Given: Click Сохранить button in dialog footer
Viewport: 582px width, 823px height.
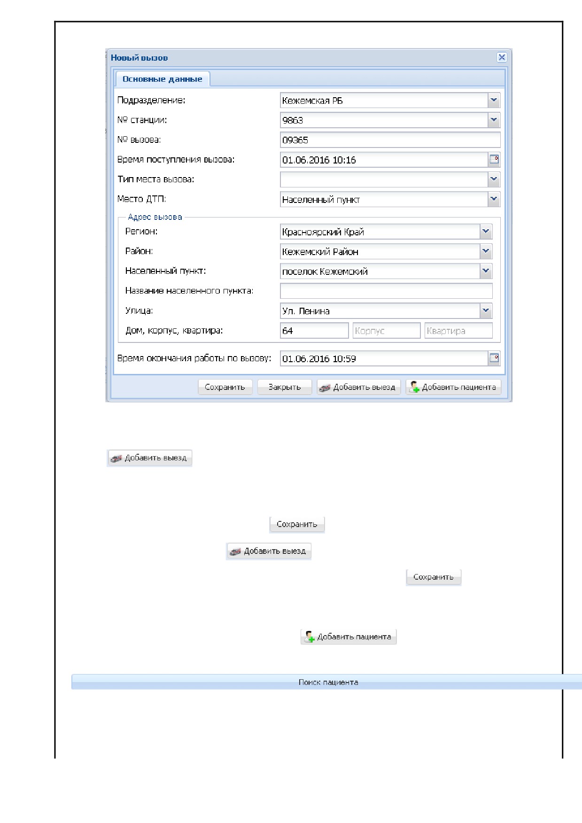Looking at the screenshot, I should 225,387.
